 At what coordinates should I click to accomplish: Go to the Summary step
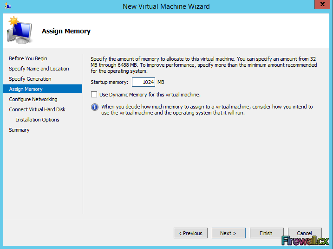(x=19, y=130)
